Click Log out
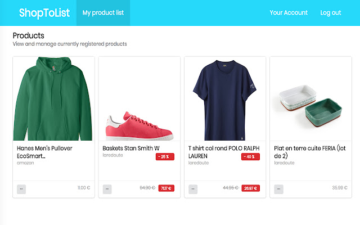Viewport: 360px width, 225px height. [331, 12]
